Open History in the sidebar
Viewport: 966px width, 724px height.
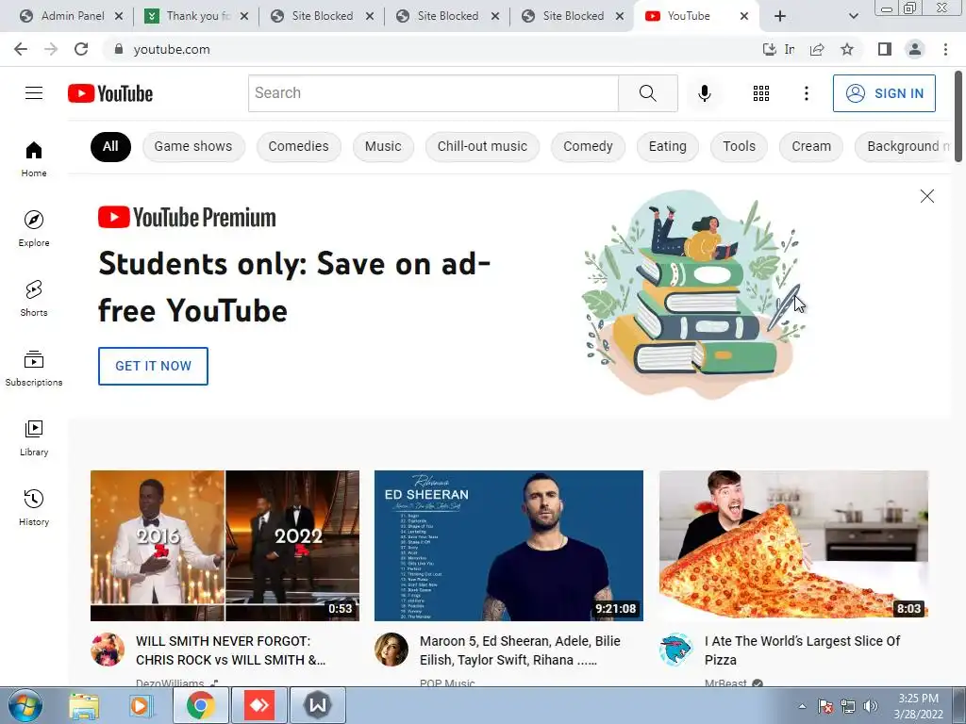point(34,507)
